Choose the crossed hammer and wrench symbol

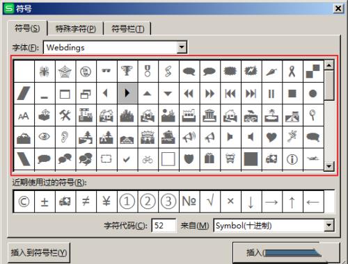click(x=65, y=115)
